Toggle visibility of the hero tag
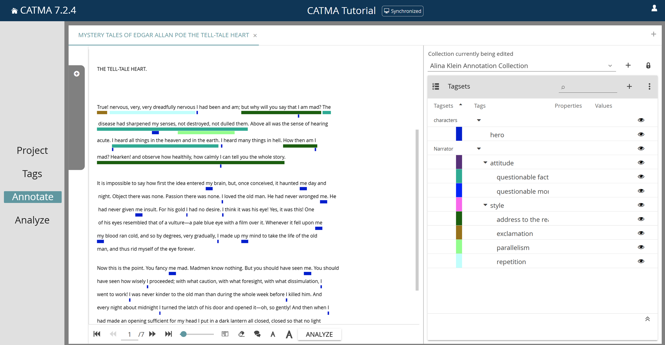 coord(641,134)
